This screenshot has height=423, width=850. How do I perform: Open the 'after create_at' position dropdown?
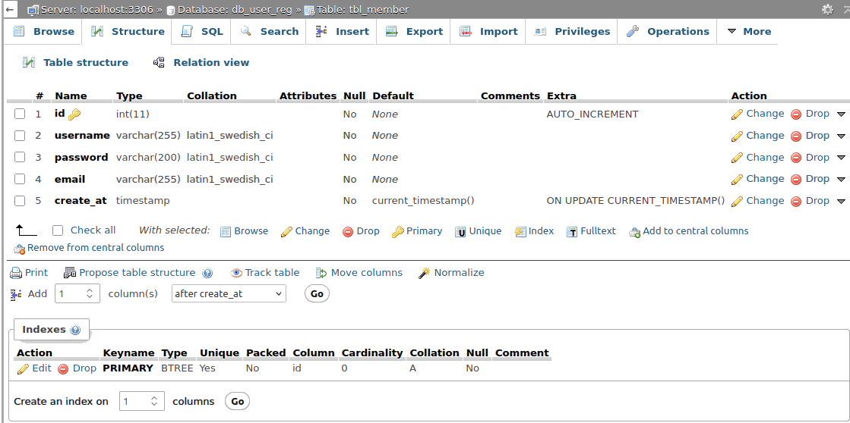pos(229,293)
